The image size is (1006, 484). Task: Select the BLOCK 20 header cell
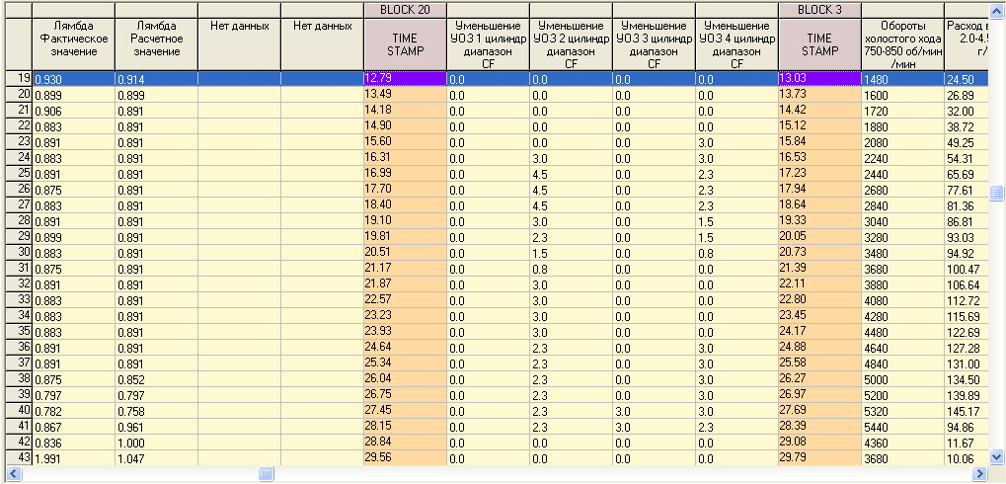[x=405, y=9]
